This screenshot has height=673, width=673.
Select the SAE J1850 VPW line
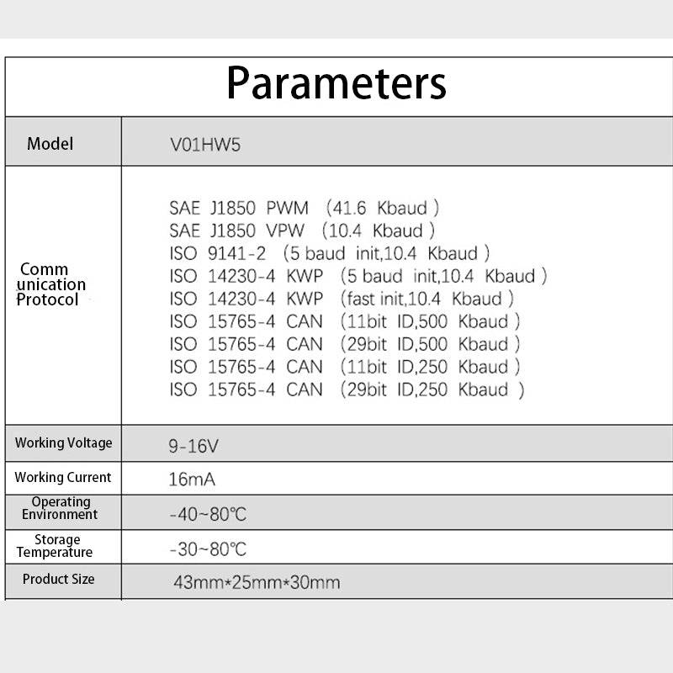pos(302,230)
